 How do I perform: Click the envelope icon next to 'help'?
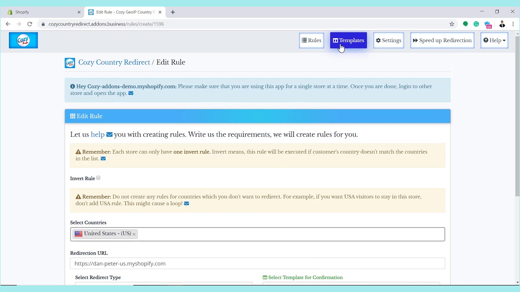(x=109, y=135)
